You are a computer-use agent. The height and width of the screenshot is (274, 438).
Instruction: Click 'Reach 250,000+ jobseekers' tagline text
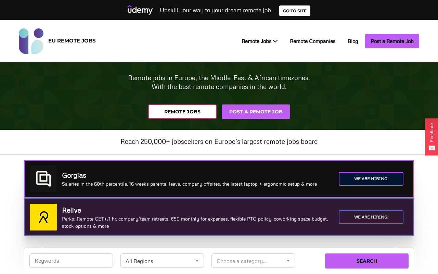pos(219,141)
